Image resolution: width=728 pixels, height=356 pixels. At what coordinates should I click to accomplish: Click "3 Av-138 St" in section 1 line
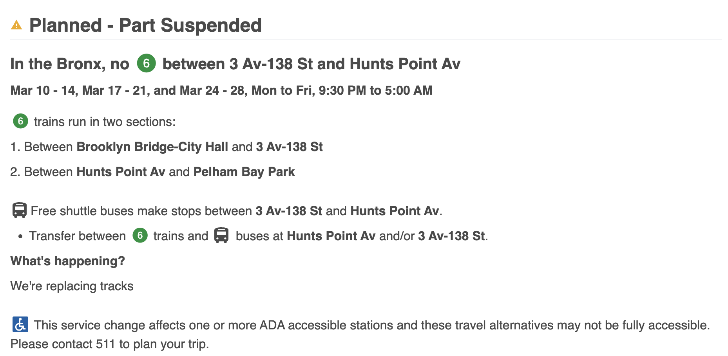click(289, 147)
